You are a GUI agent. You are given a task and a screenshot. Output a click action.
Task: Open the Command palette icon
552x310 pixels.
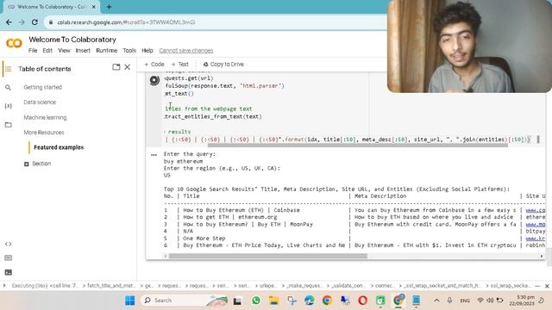coord(8,258)
